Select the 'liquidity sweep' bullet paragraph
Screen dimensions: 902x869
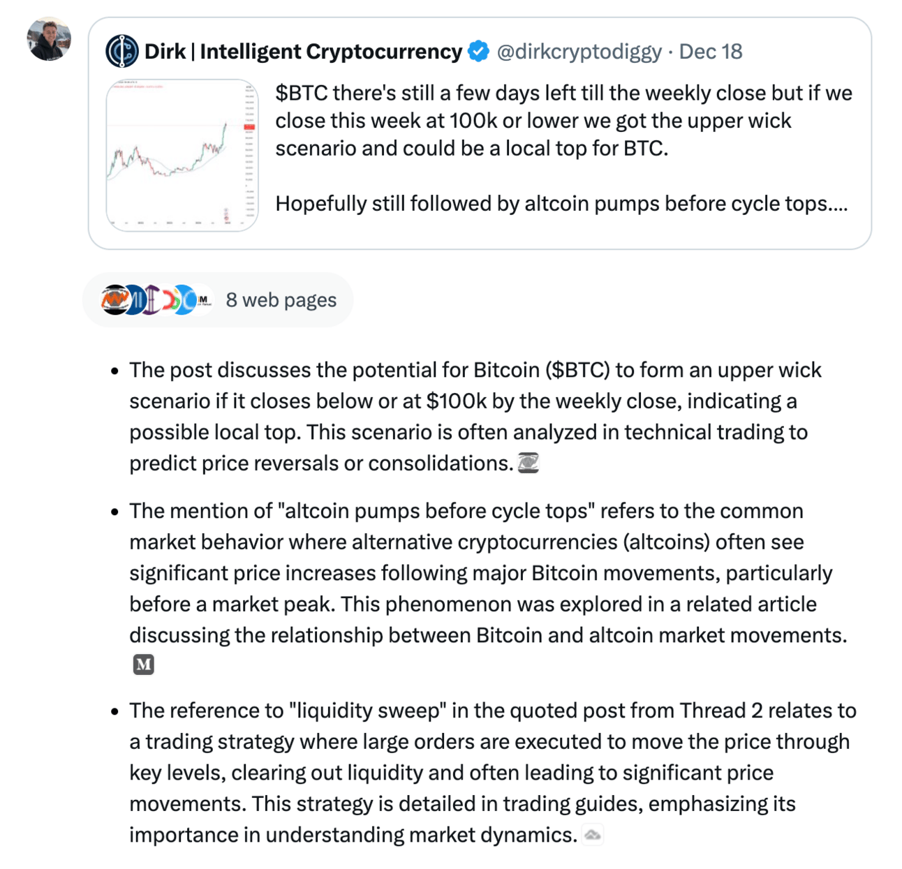click(x=492, y=773)
